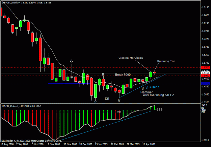Viewport: 211px width, 147px height.
Task: Click the Break 5000 text label
Action: click(x=123, y=75)
